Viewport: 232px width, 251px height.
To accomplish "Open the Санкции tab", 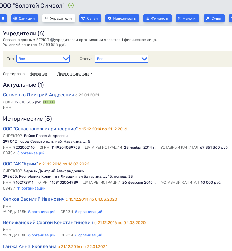I will tap(25, 18).
